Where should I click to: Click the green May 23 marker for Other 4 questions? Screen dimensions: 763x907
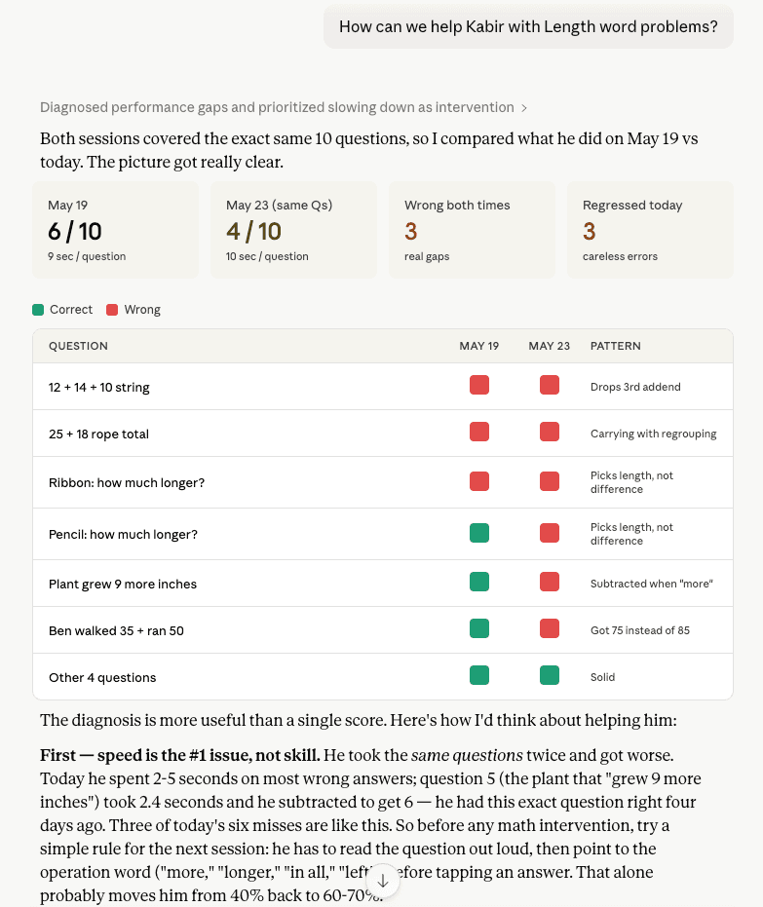coord(550,676)
